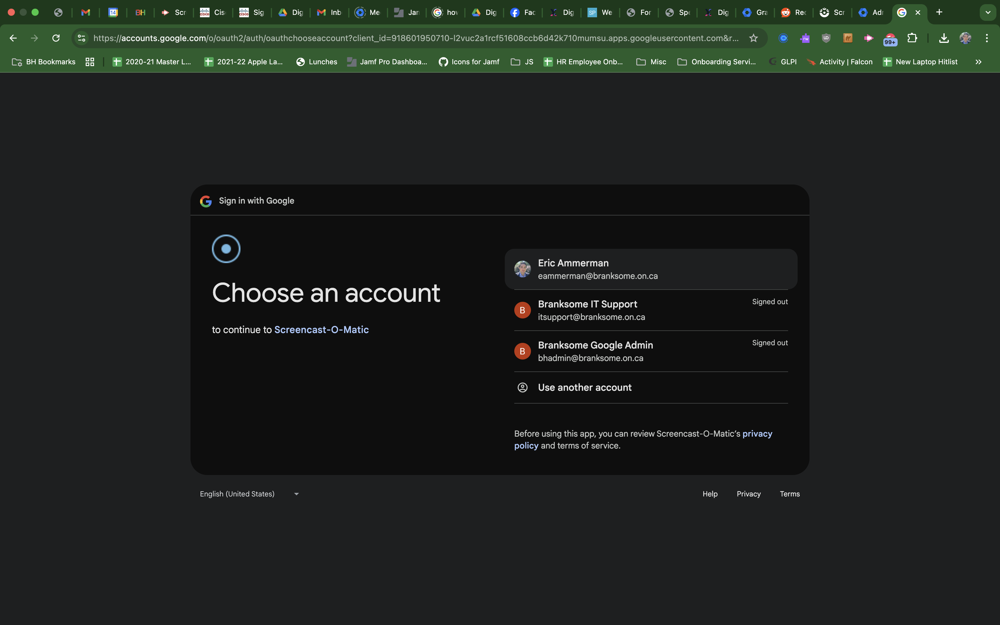This screenshot has width=1000, height=625.
Task: Switch to the Cis Cisco tab
Action: 212,12
